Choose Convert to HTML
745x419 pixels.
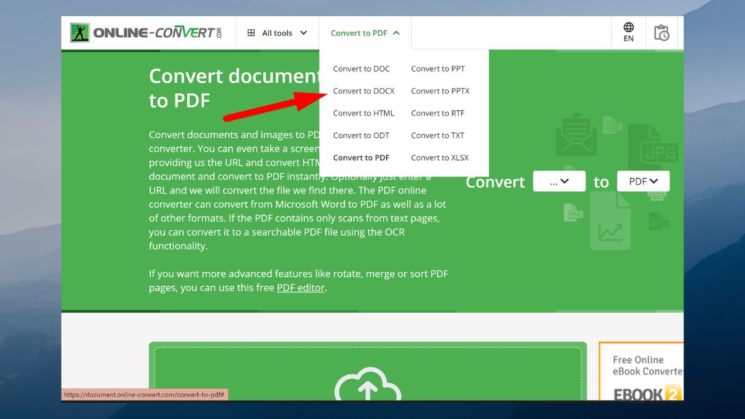364,114
